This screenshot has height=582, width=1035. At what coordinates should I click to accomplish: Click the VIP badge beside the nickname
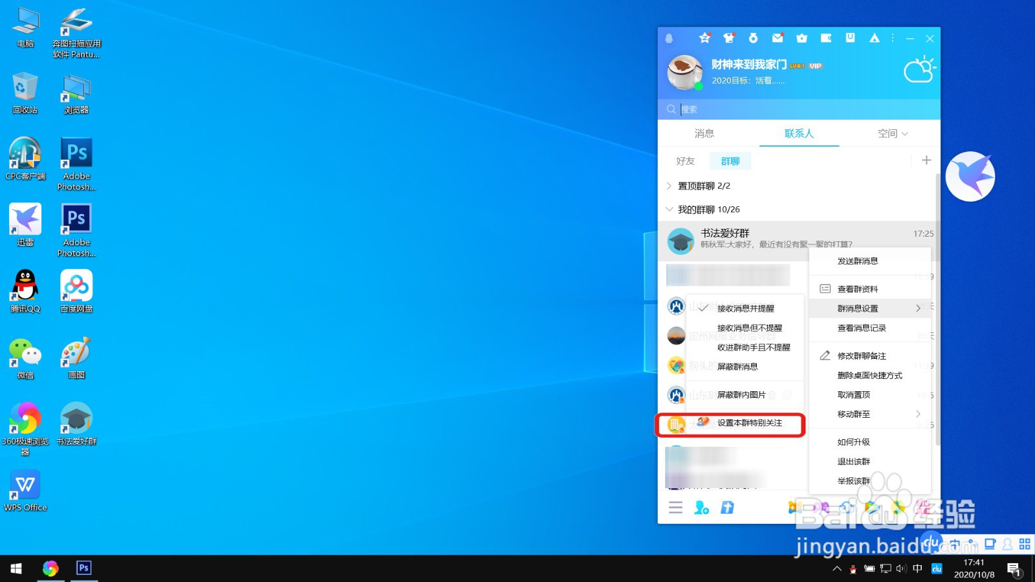tap(815, 66)
